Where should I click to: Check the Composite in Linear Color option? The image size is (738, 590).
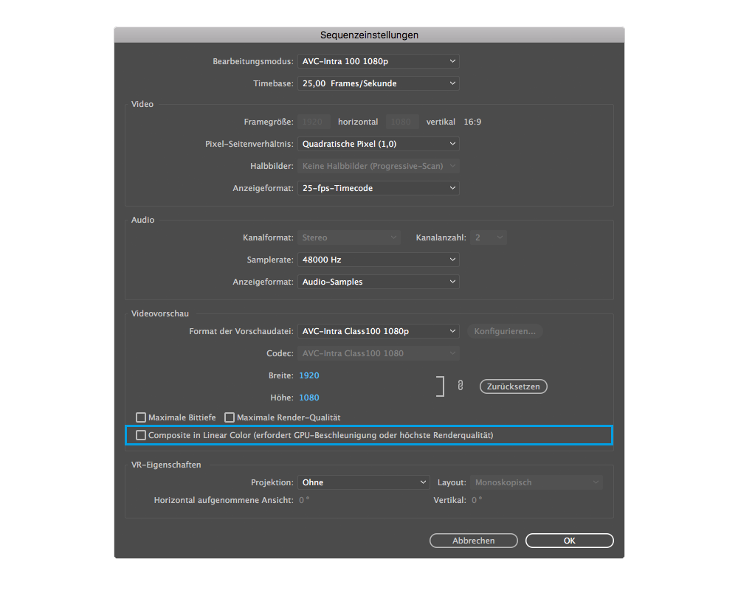(141, 436)
